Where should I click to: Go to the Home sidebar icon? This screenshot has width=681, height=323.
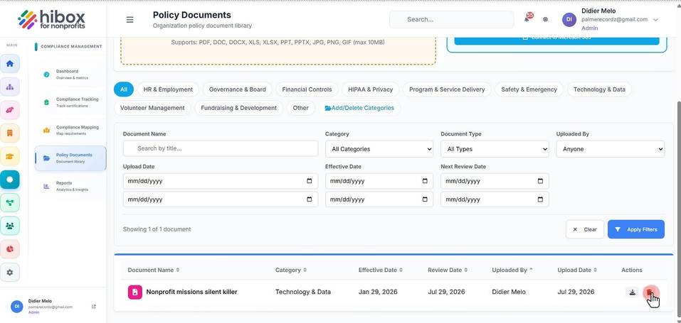click(9, 64)
